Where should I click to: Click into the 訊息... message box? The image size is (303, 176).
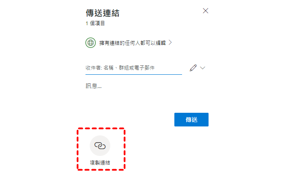[93, 86]
